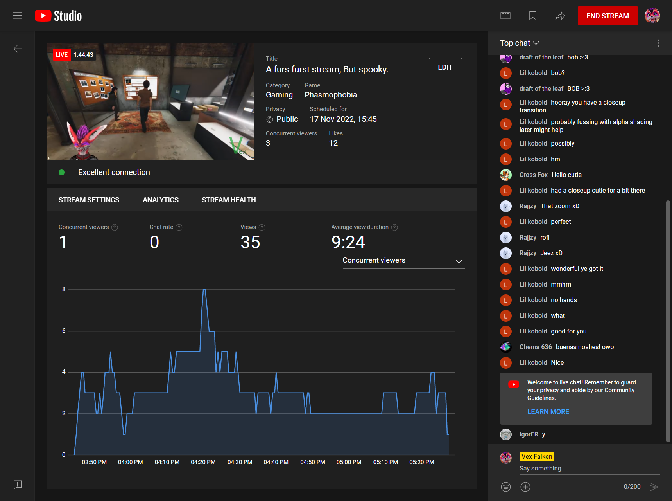The image size is (672, 501).
Task: Expand the Top chat dropdown
Action: [519, 43]
